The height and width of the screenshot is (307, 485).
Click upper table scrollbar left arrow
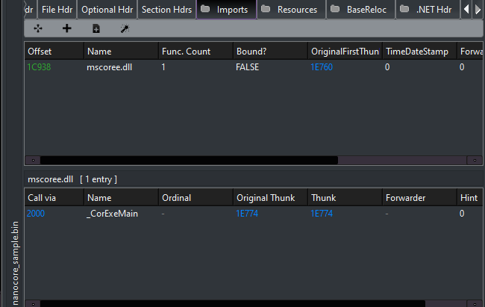pos(33,161)
